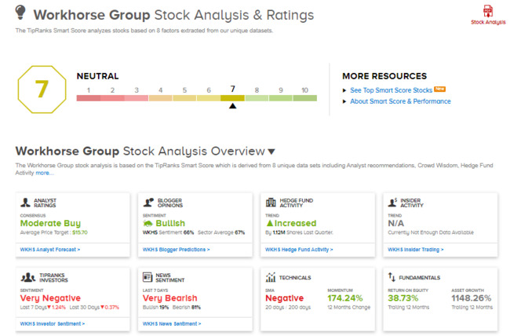Image resolution: width=510 pixels, height=336 pixels.
Task: Click the Blogger Opinions icon
Action: tap(148, 203)
